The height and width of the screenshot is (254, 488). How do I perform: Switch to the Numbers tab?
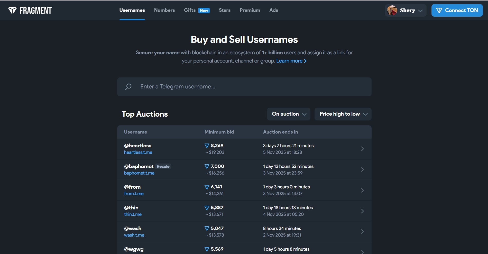(x=164, y=10)
